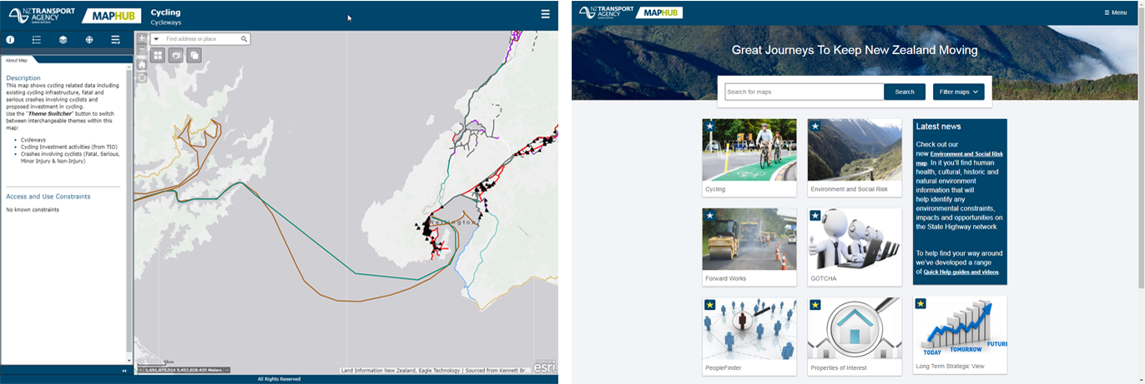Toggle favourite star on Environment and Social Risk card

815,127
